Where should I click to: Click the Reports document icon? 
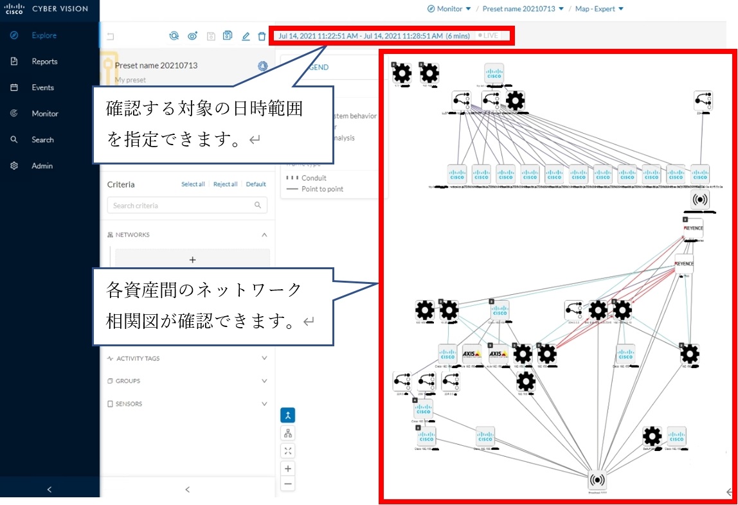(x=14, y=62)
